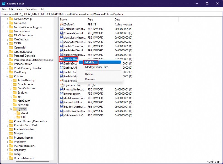Click the 0x00000005 (5) data value
223x164 pixels.
click(123, 29)
